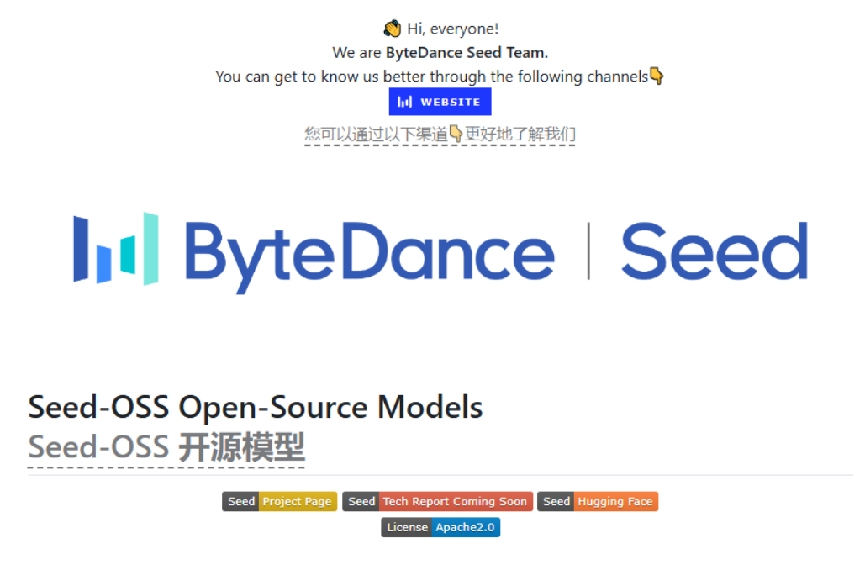Click the Seed Project Page badge
The height and width of the screenshot is (570, 865).
(x=279, y=501)
